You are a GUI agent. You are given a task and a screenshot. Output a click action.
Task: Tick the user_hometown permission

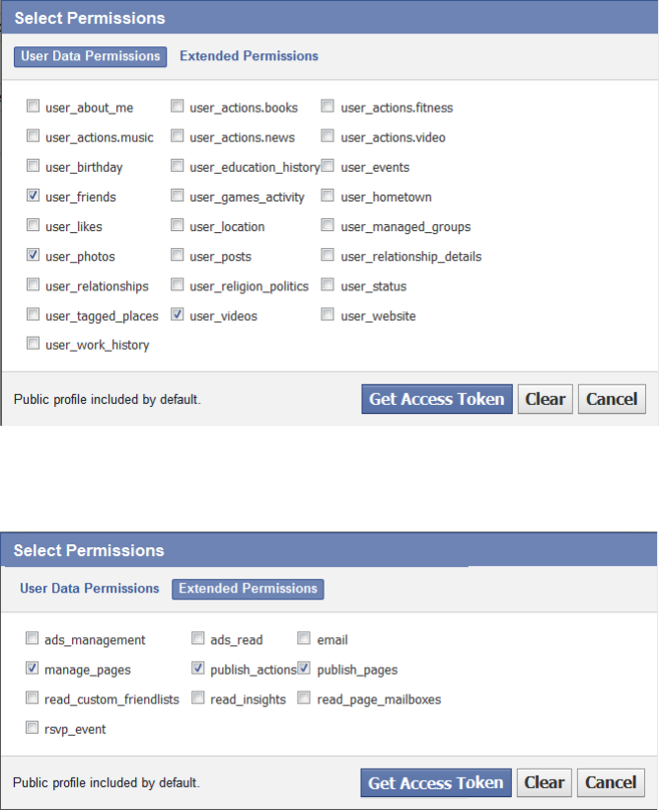tap(329, 197)
